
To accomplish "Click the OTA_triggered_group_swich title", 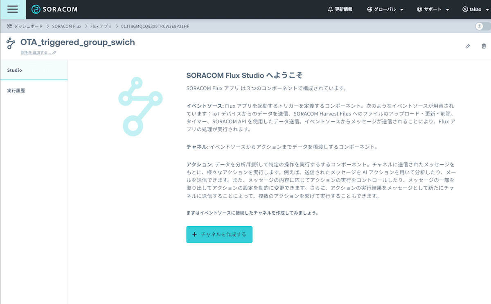I will pyautogui.click(x=77, y=42).
